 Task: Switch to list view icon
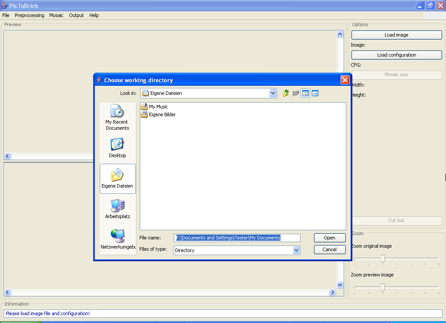(305, 93)
